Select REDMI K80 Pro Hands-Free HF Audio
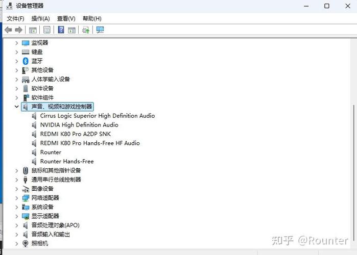Image resolution: width=357 pixels, height=255 pixels. click(x=90, y=143)
